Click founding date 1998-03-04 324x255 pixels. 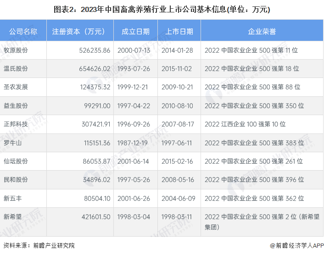coord(134,217)
